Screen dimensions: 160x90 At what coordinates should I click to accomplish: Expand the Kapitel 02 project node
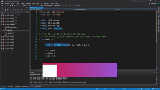click(x=2, y=19)
